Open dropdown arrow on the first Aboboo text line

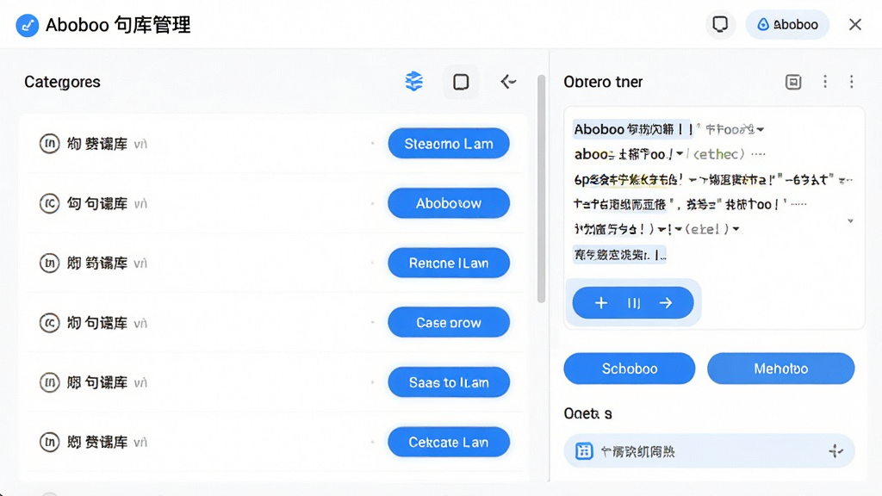click(x=761, y=129)
